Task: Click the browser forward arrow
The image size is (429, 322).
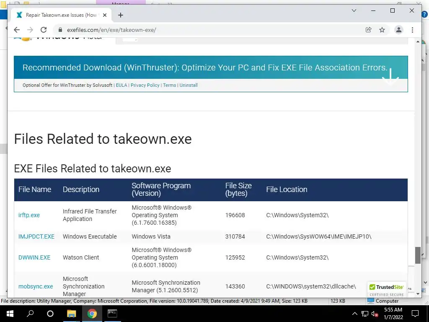Action: 30,30
